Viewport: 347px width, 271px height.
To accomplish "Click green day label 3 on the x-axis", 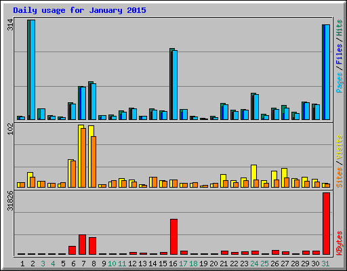I will point(43,264).
